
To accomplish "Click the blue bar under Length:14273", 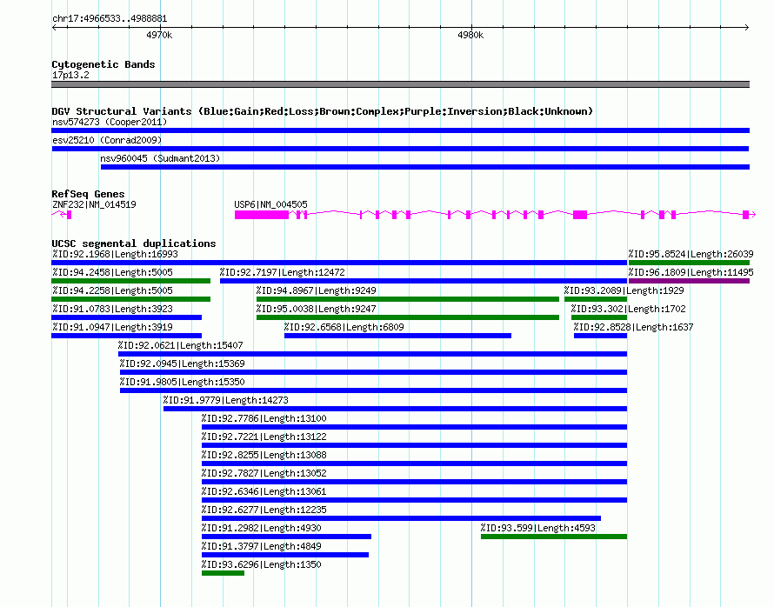I will pyautogui.click(x=395, y=409).
